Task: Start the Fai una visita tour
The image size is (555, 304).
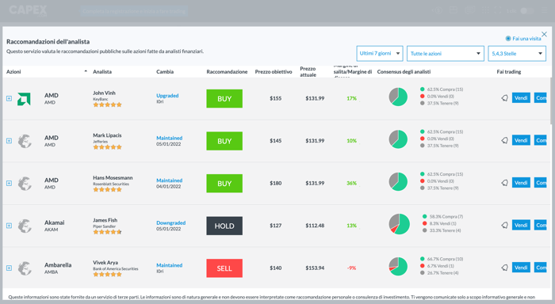Action: (x=523, y=39)
